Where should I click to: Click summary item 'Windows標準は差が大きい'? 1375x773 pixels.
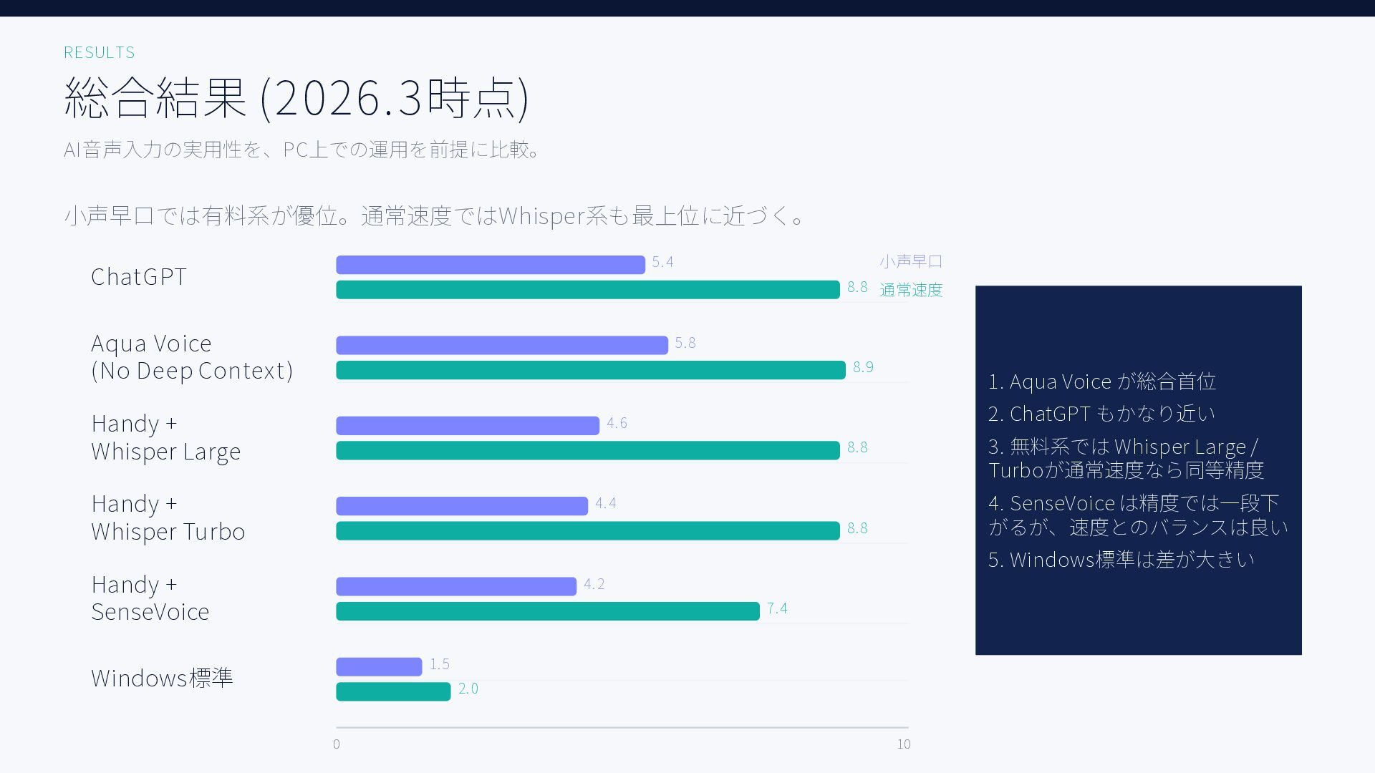pos(1121,560)
